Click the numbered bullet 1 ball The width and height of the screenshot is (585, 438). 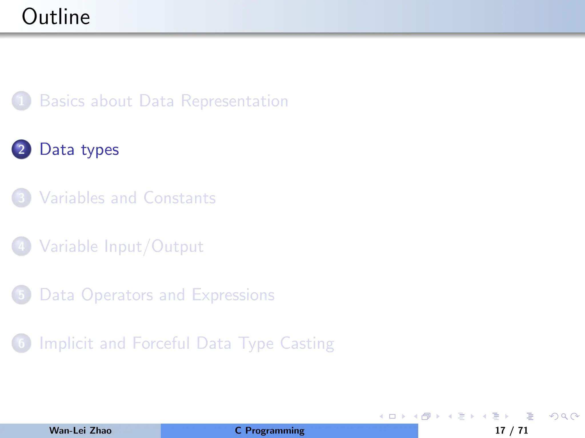point(21,101)
